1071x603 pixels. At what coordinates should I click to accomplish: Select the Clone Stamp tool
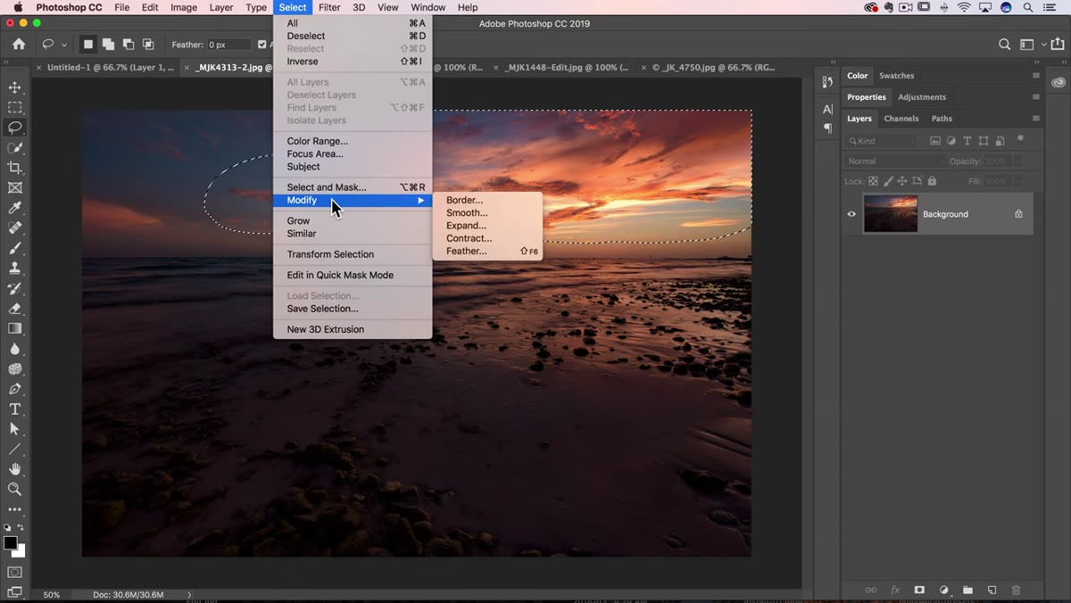pyautogui.click(x=14, y=268)
